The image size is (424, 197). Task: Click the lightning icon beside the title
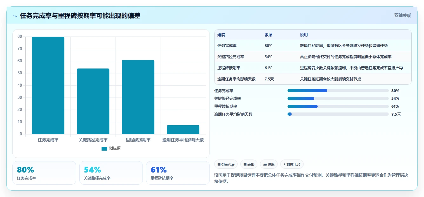(15, 16)
